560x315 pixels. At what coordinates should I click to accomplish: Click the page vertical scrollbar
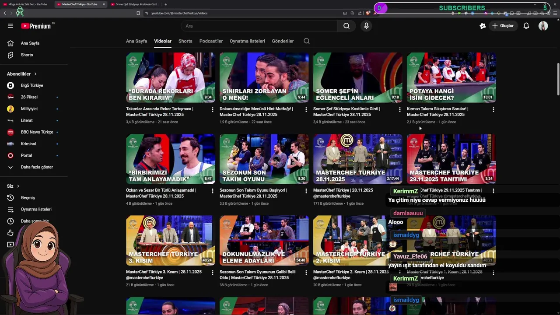[x=558, y=79]
